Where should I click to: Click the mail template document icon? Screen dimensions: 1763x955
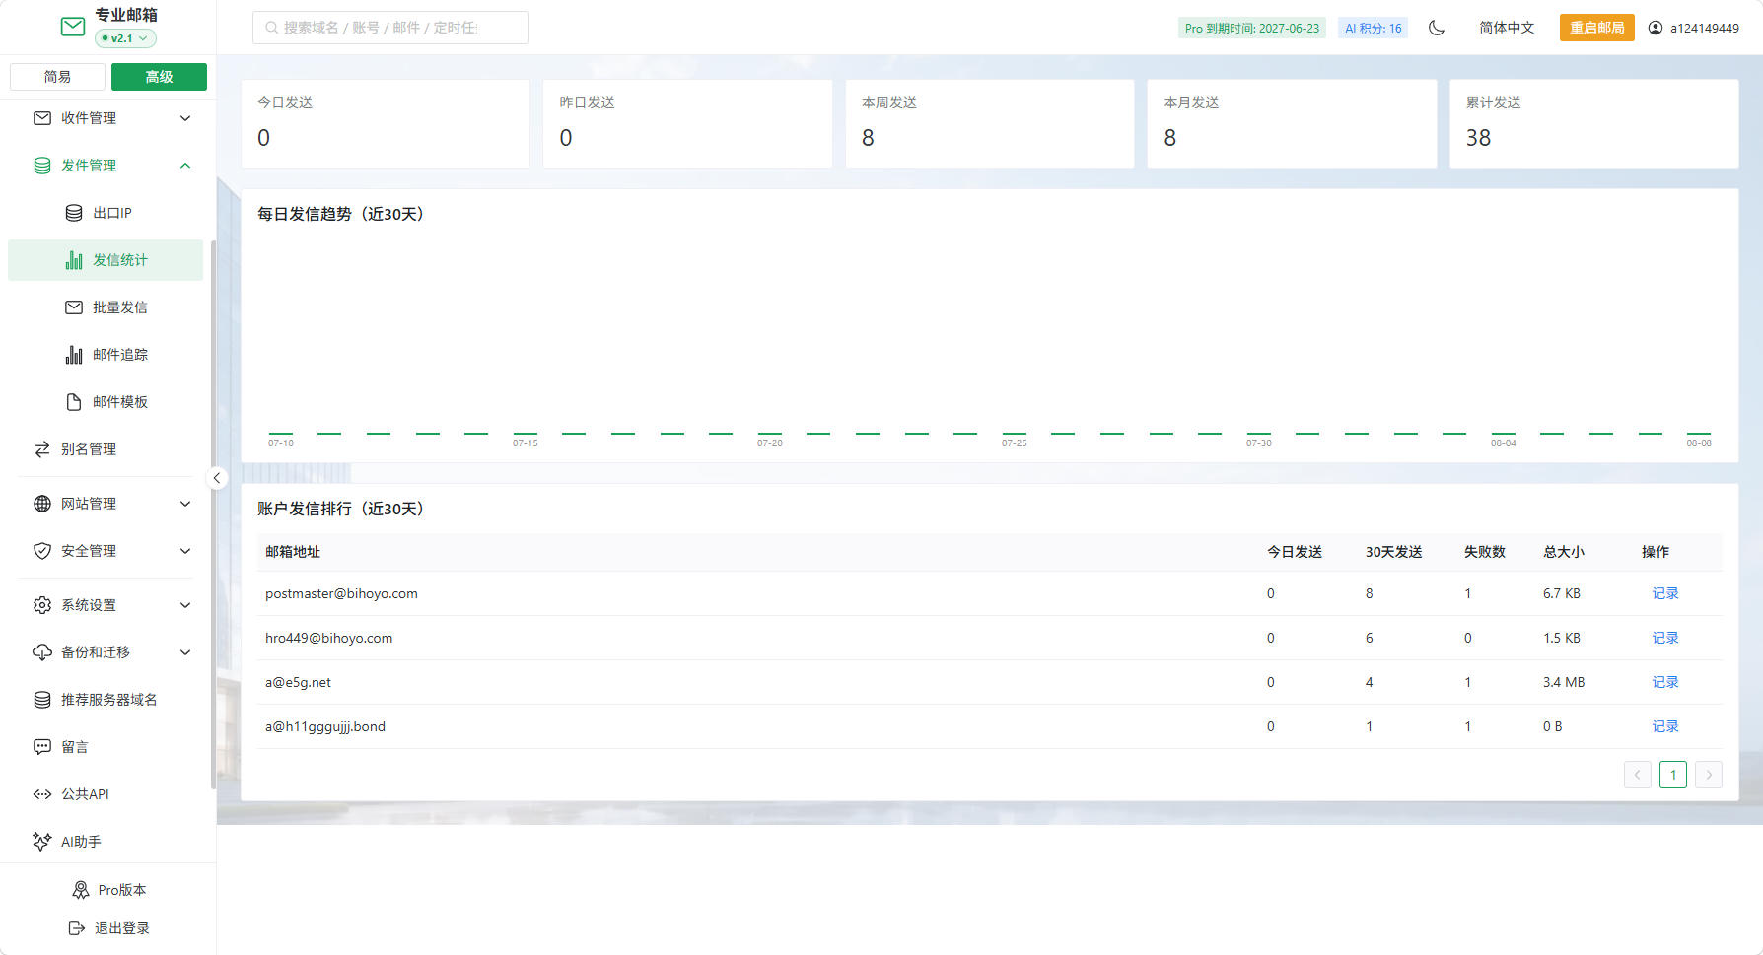pos(74,402)
